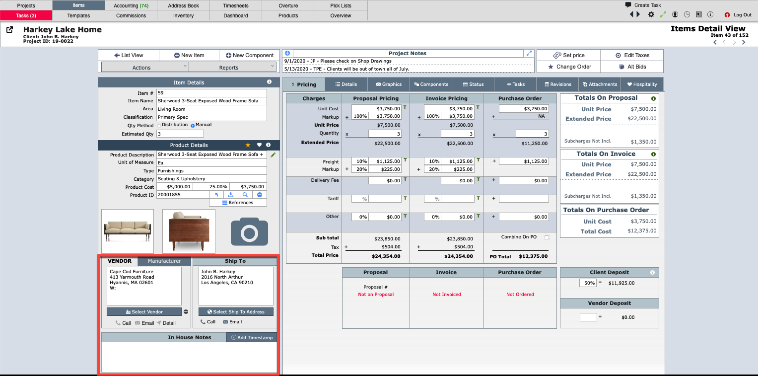Go back with the left triangle arrow in top bar
Screen dimensions: 758x376
[x=632, y=14]
